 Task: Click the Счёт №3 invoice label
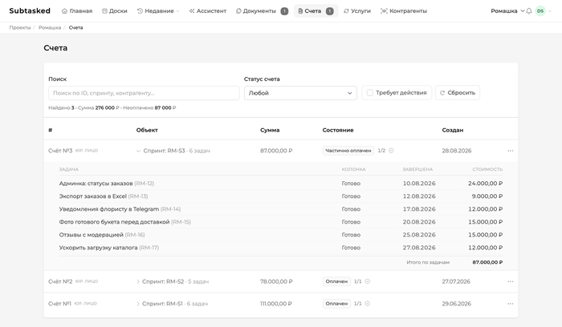(x=60, y=151)
